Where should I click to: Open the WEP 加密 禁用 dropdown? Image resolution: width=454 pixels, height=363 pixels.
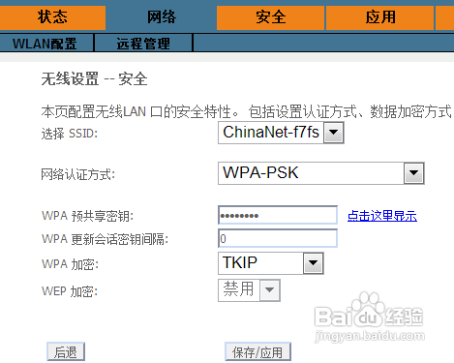[249, 290]
